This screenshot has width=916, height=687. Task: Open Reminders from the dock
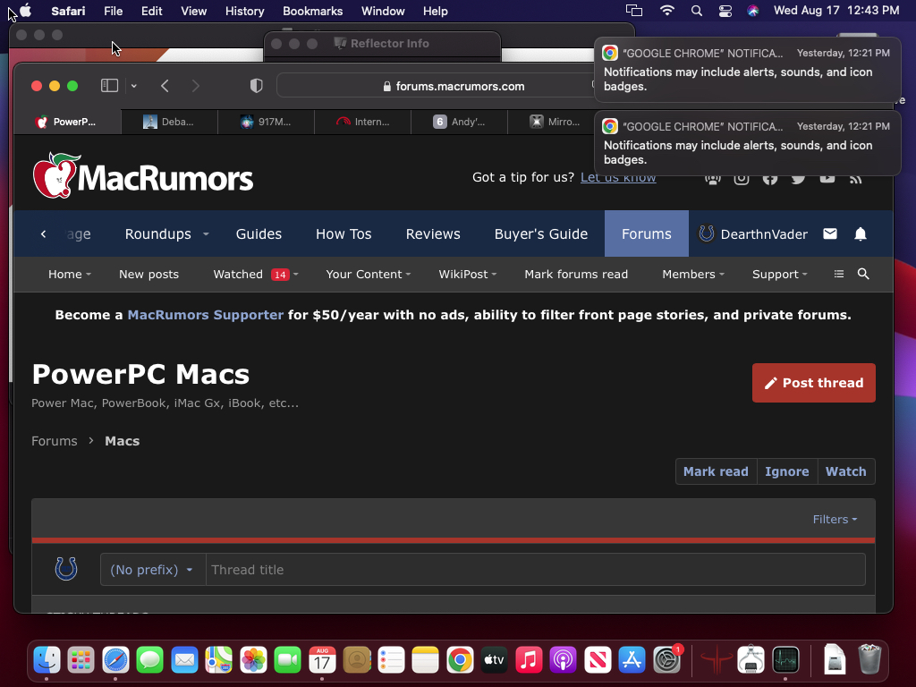pyautogui.click(x=391, y=660)
